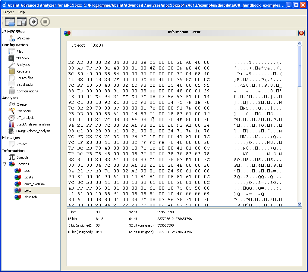Screen dimensions: 308x272
Task: Open Project messages
Action: coord(22,144)
